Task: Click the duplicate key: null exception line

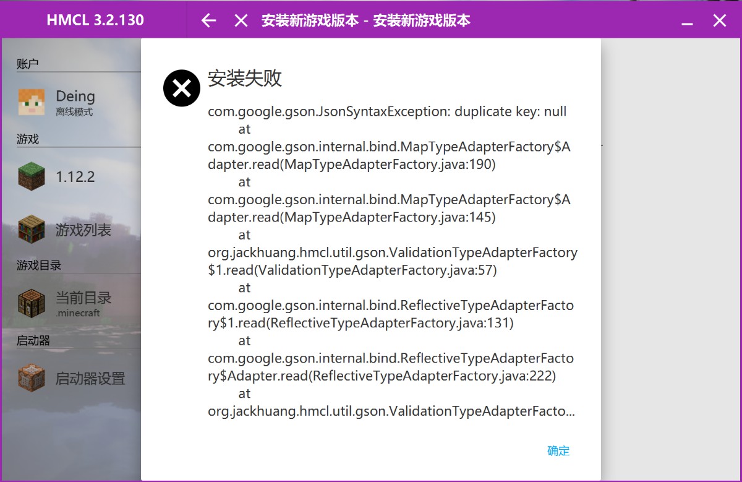Action: [x=387, y=112]
